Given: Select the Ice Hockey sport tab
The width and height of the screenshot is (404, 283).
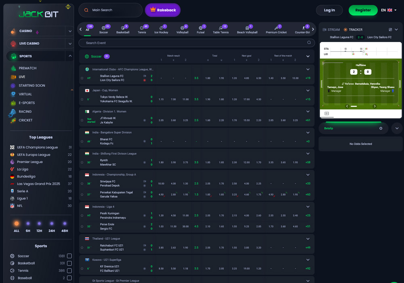Looking at the screenshot, I should [x=161, y=29].
